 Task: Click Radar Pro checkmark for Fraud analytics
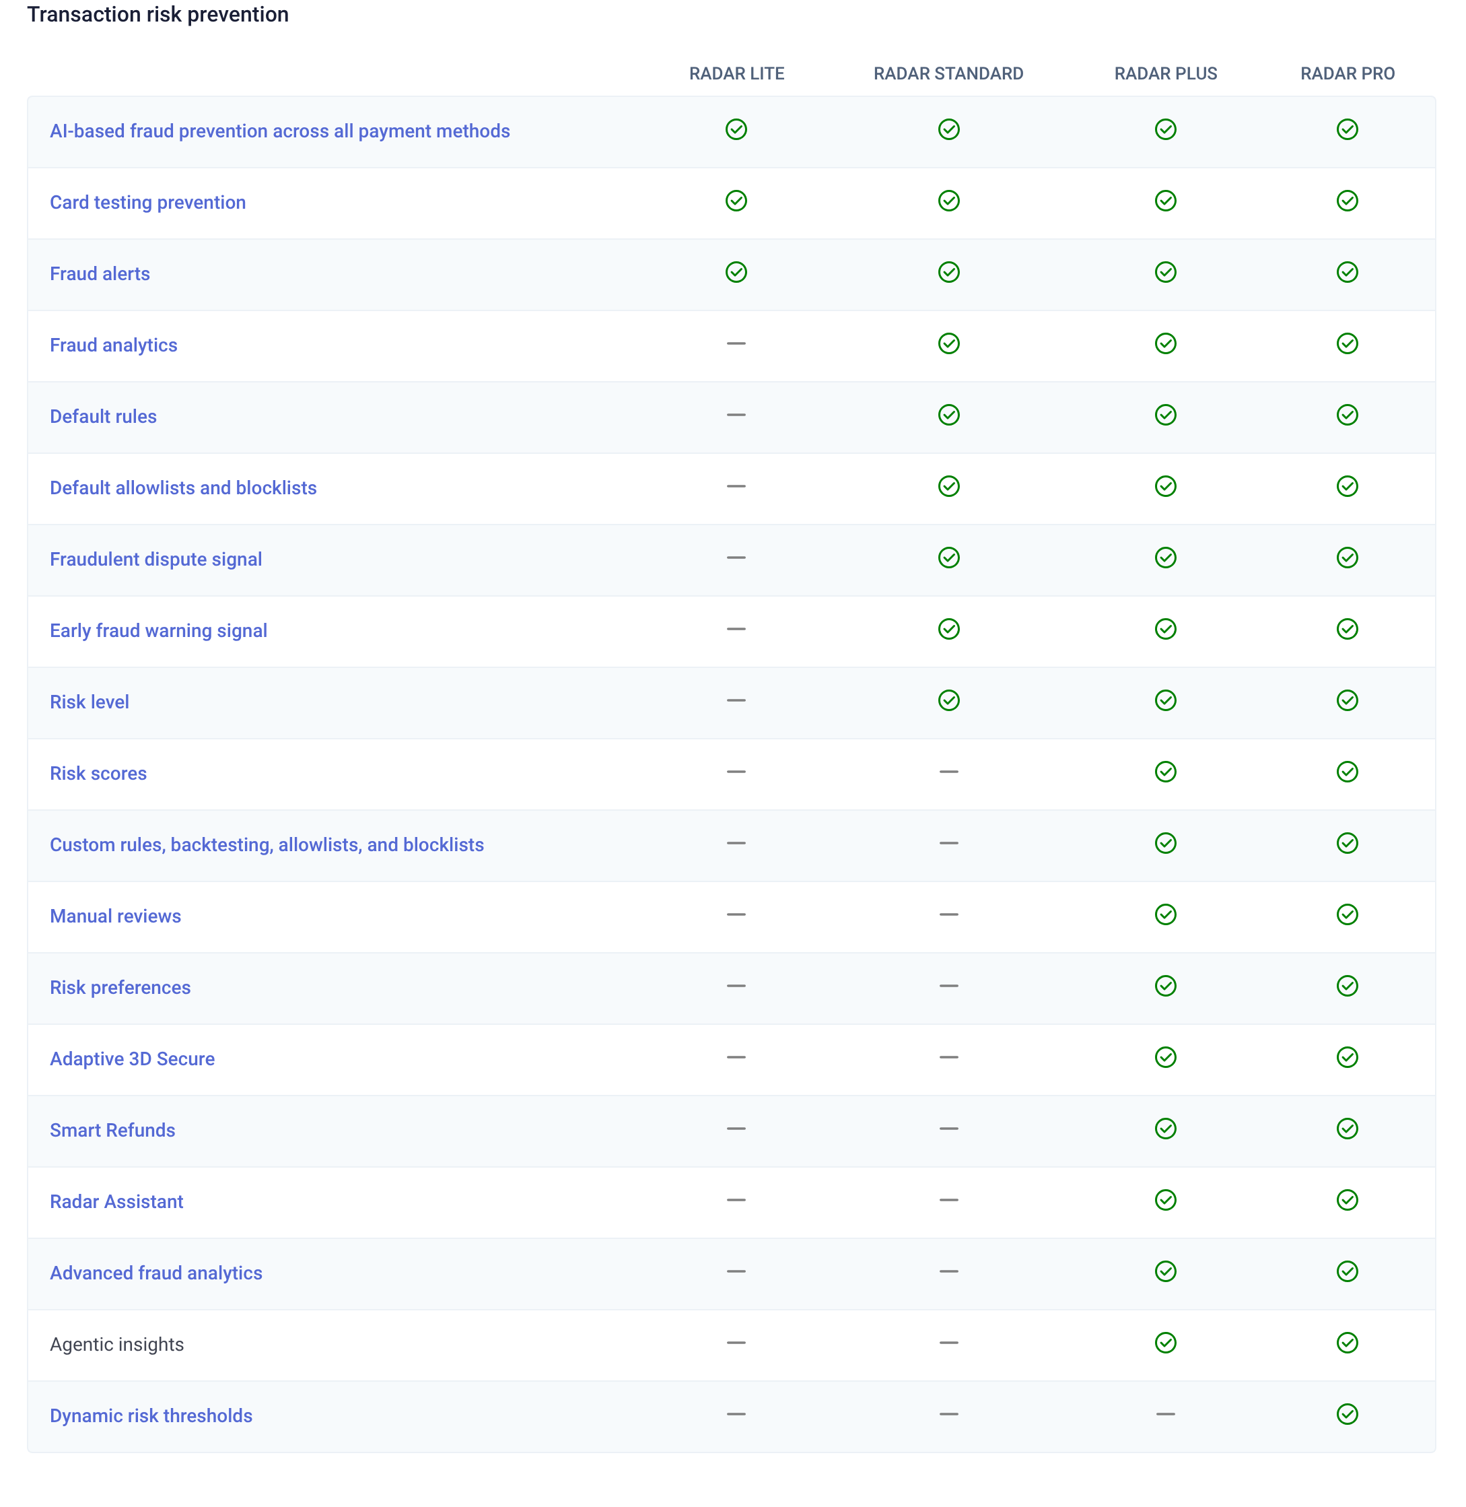pyautogui.click(x=1348, y=343)
